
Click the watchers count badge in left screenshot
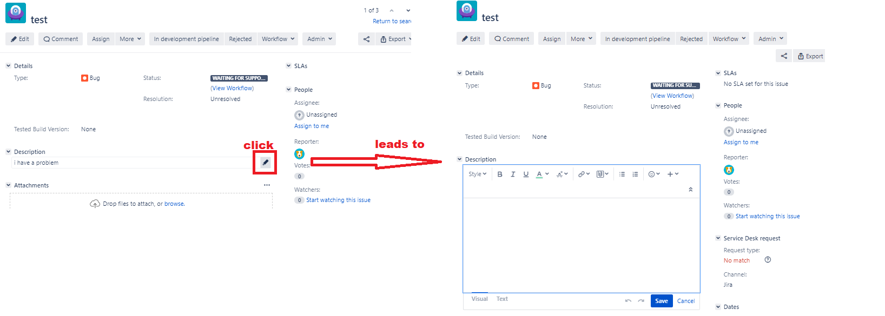tap(299, 200)
